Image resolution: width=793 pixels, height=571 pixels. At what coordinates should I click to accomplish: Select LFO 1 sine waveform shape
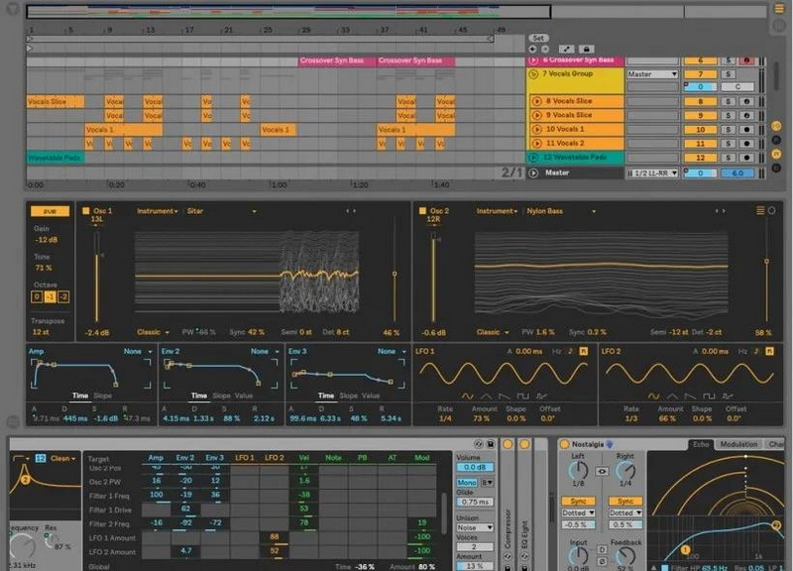[468, 396]
